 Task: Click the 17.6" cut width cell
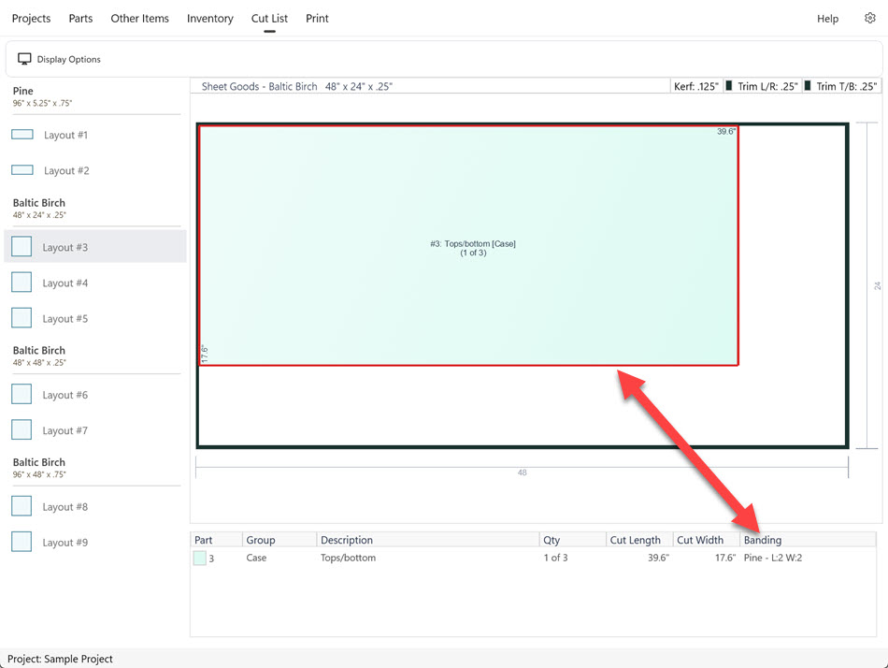tap(725, 558)
